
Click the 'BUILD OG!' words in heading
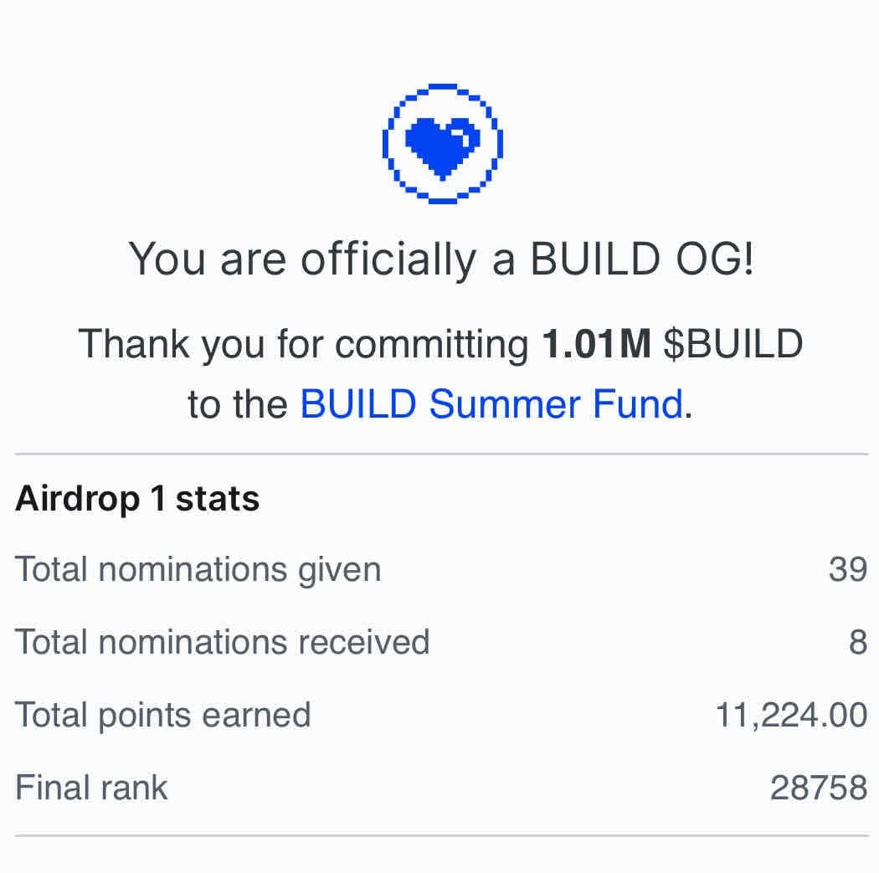click(x=642, y=259)
